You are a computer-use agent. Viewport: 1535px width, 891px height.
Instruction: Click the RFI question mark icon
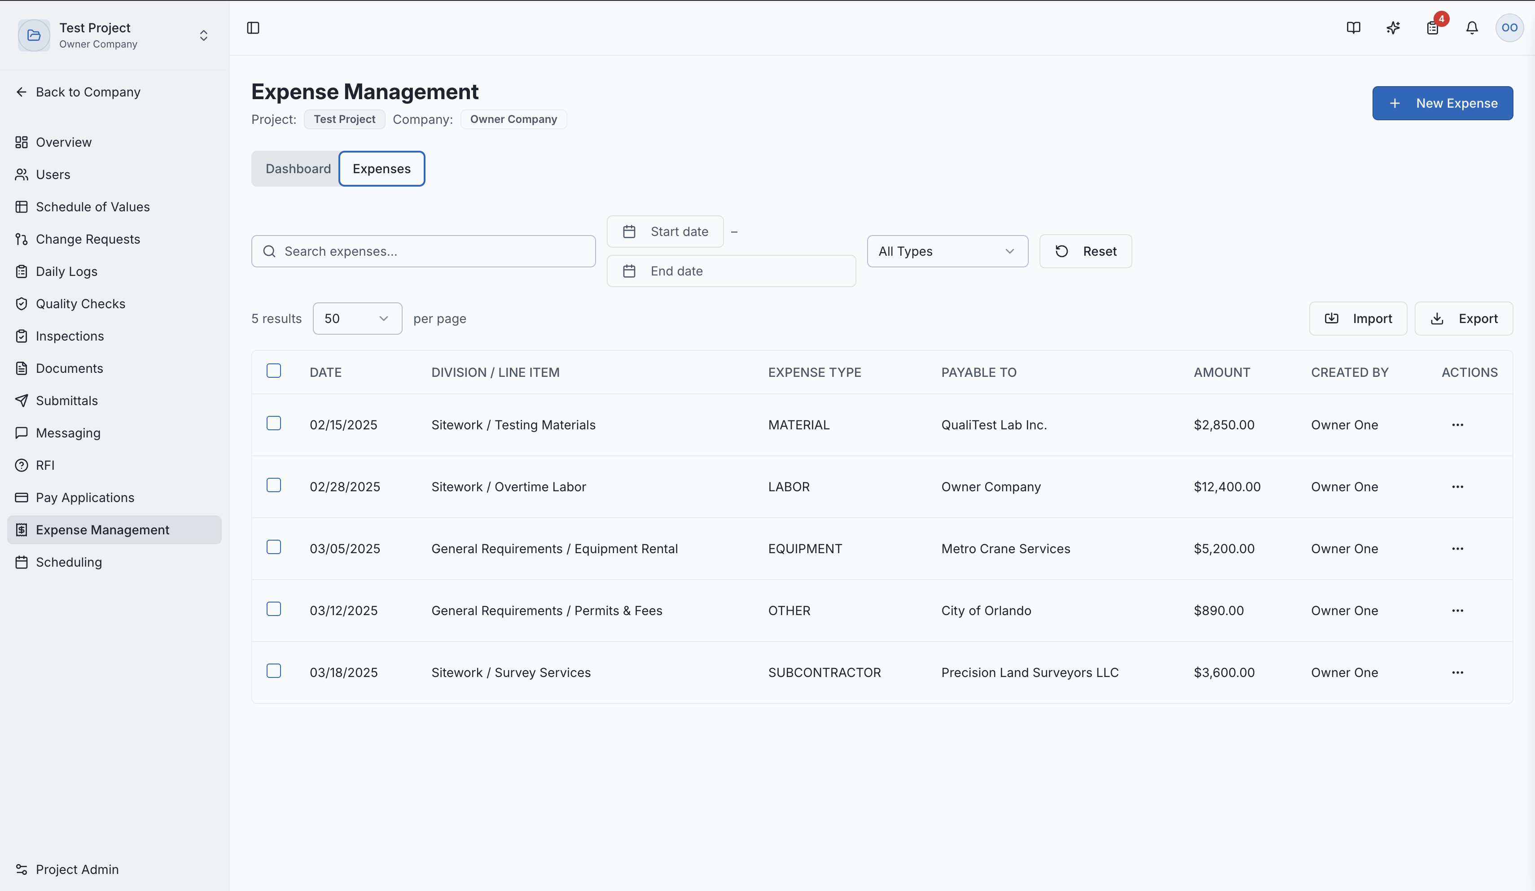pos(22,465)
